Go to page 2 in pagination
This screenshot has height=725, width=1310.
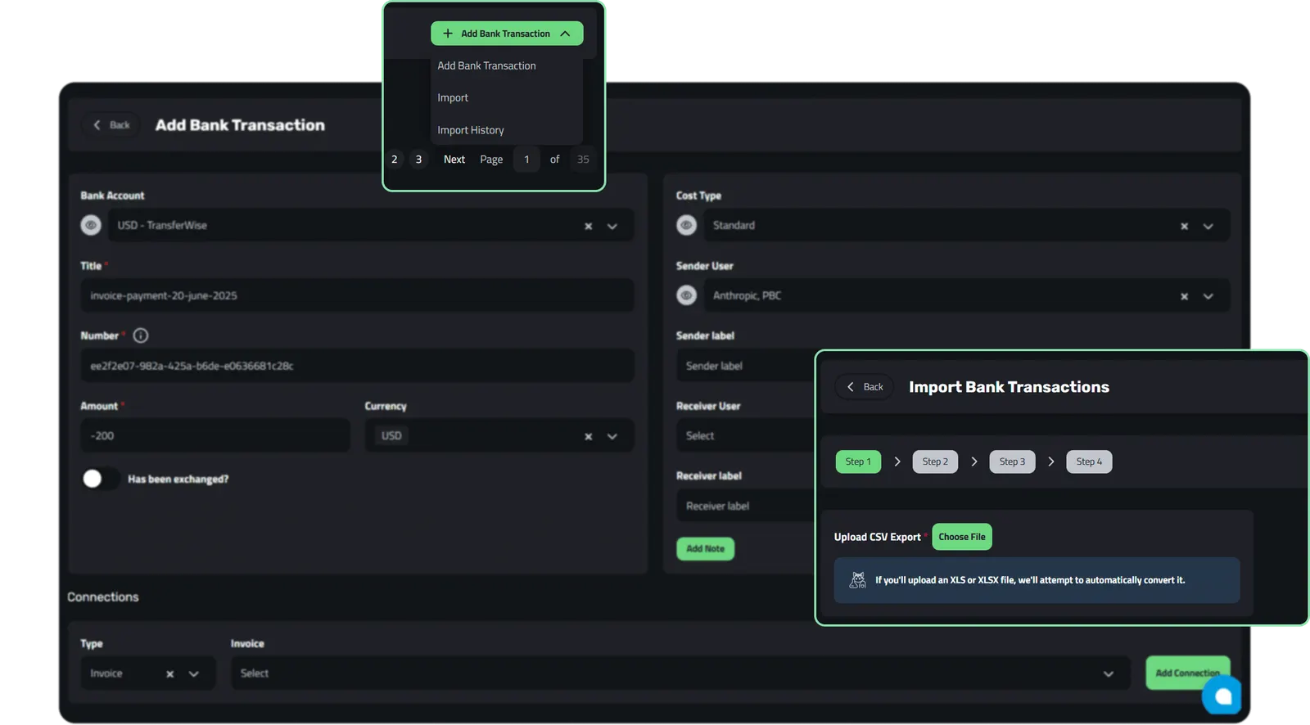click(x=394, y=160)
